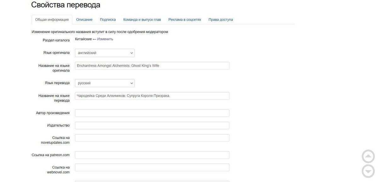The image size is (378, 182).
Task: Click the Название на языке оригинала label
Action: (54, 68)
